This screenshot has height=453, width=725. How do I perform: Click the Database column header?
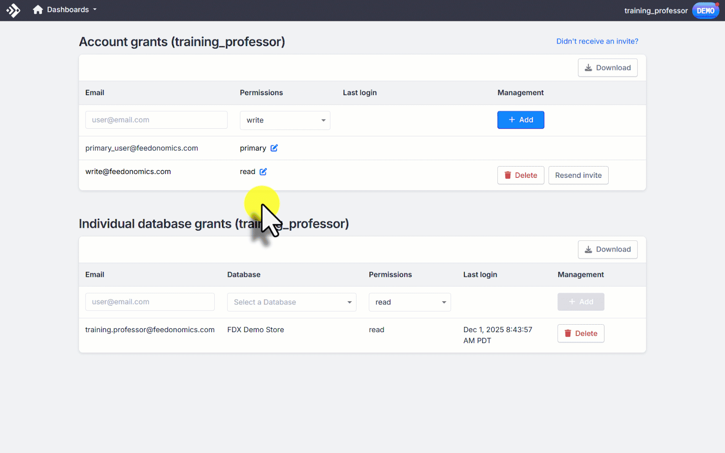(244, 275)
